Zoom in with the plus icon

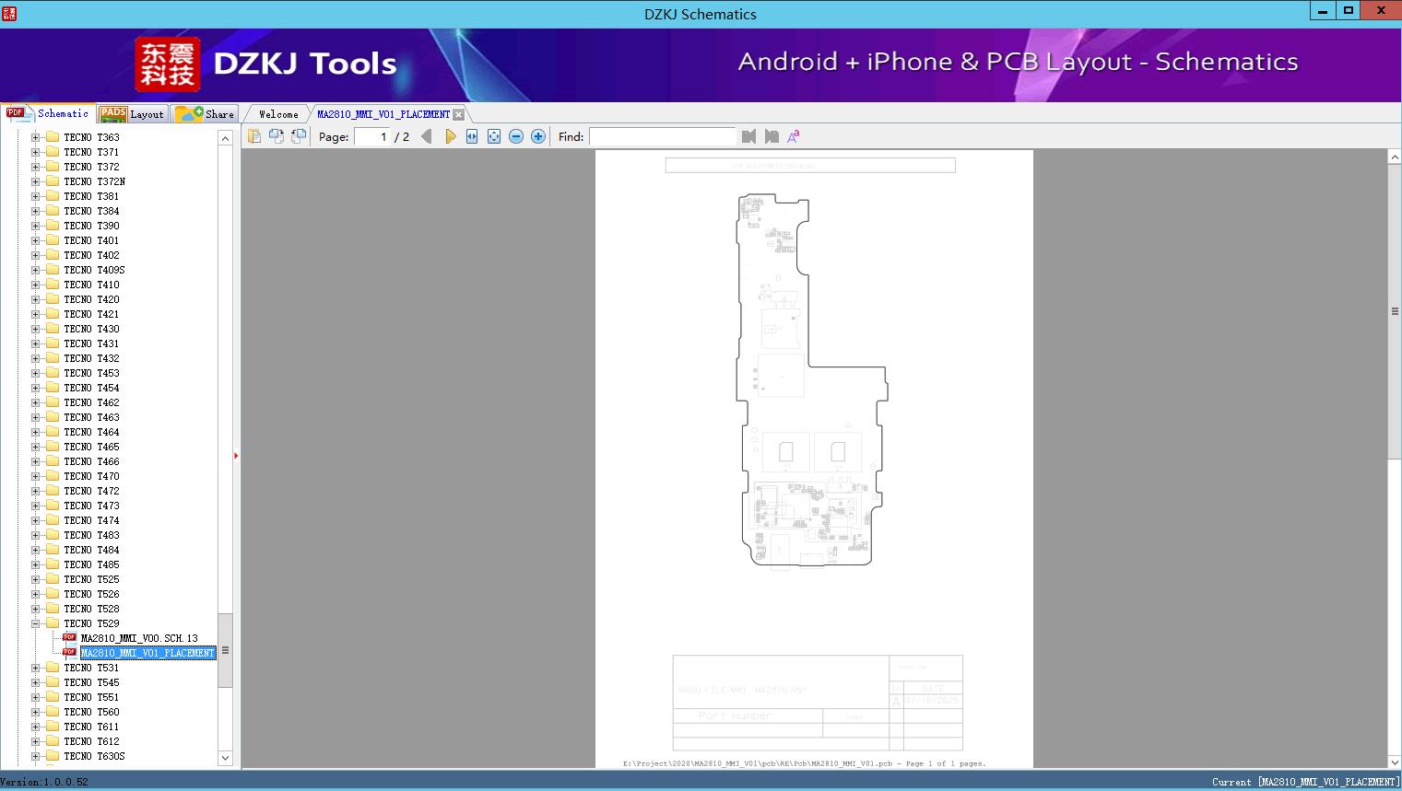point(538,136)
